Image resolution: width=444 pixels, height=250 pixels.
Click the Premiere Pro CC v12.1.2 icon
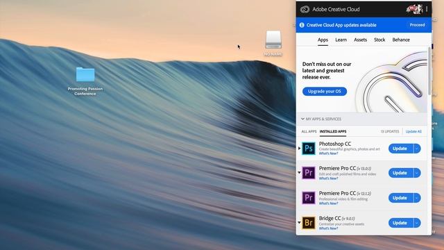click(308, 197)
